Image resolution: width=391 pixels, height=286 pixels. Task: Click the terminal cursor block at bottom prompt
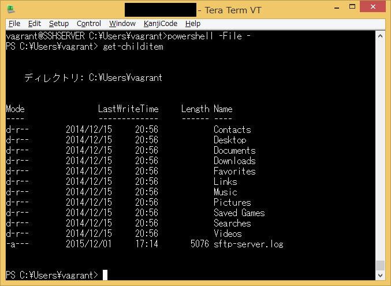click(x=105, y=275)
